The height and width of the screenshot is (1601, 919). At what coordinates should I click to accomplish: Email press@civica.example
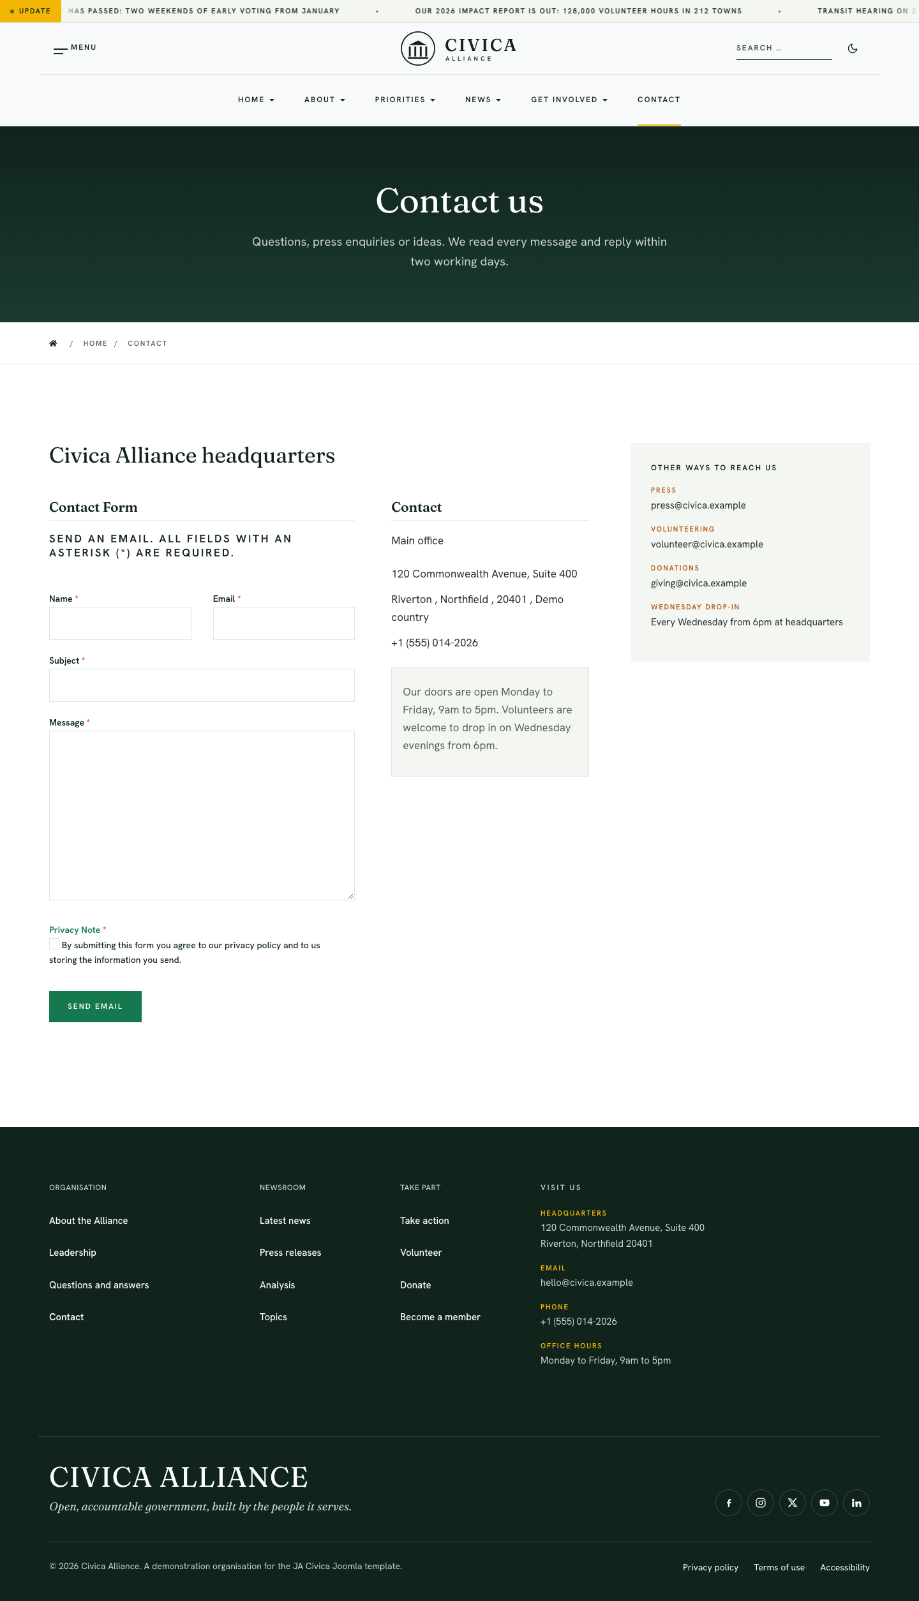698,505
